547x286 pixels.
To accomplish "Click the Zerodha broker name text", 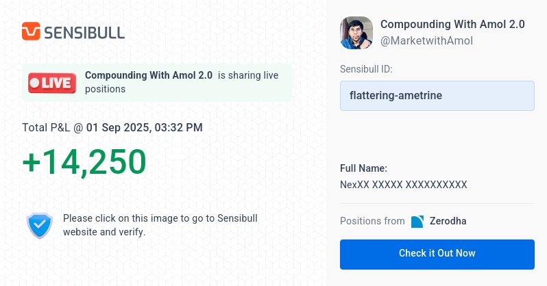I will pyautogui.click(x=448, y=221).
